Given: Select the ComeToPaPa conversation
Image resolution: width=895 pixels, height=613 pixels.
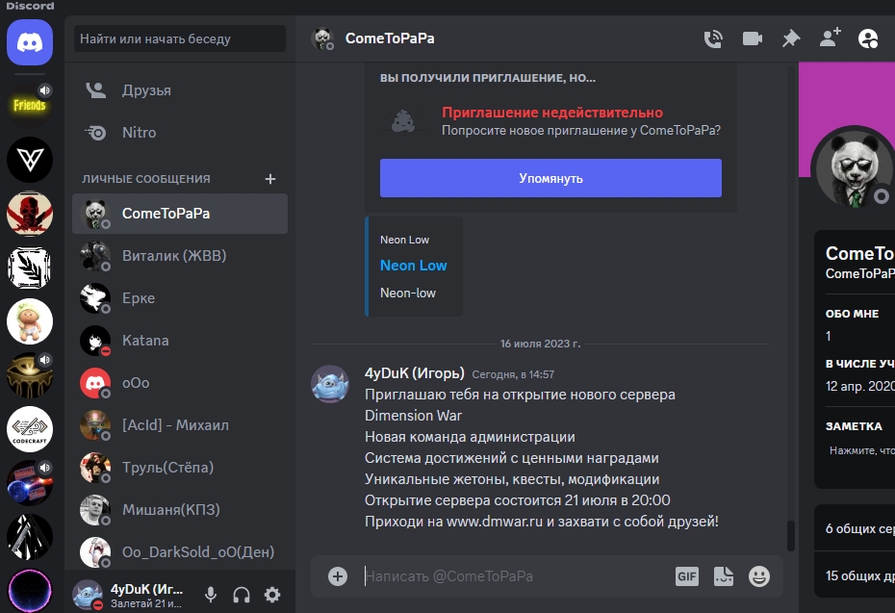Looking at the screenshot, I should tap(180, 214).
